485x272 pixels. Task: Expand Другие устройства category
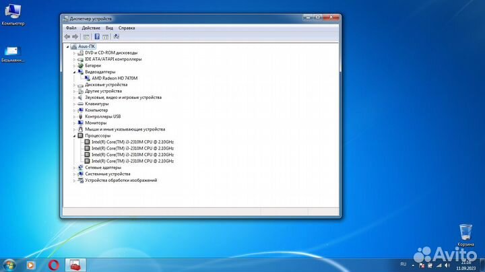[x=74, y=91]
